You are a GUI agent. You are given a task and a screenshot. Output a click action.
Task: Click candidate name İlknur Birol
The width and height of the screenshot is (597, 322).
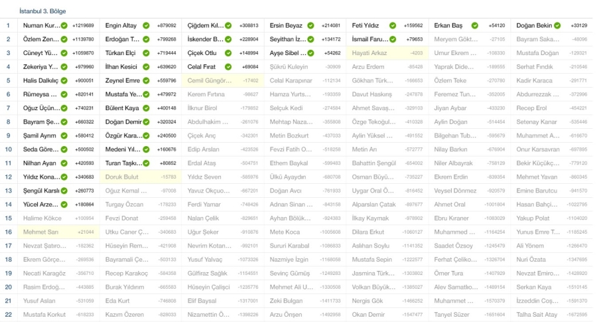click(202, 108)
